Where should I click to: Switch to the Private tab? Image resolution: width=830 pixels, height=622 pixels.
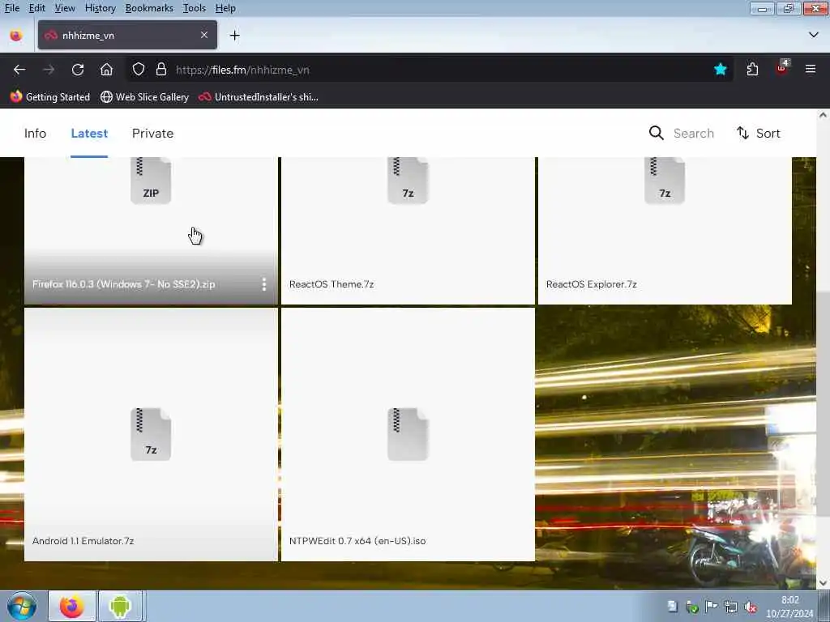(x=152, y=134)
